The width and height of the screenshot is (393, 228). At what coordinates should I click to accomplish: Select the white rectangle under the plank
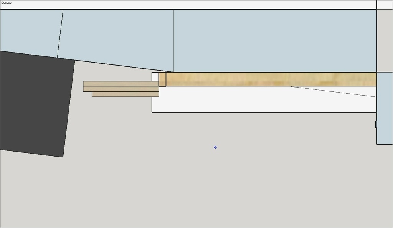264,100
